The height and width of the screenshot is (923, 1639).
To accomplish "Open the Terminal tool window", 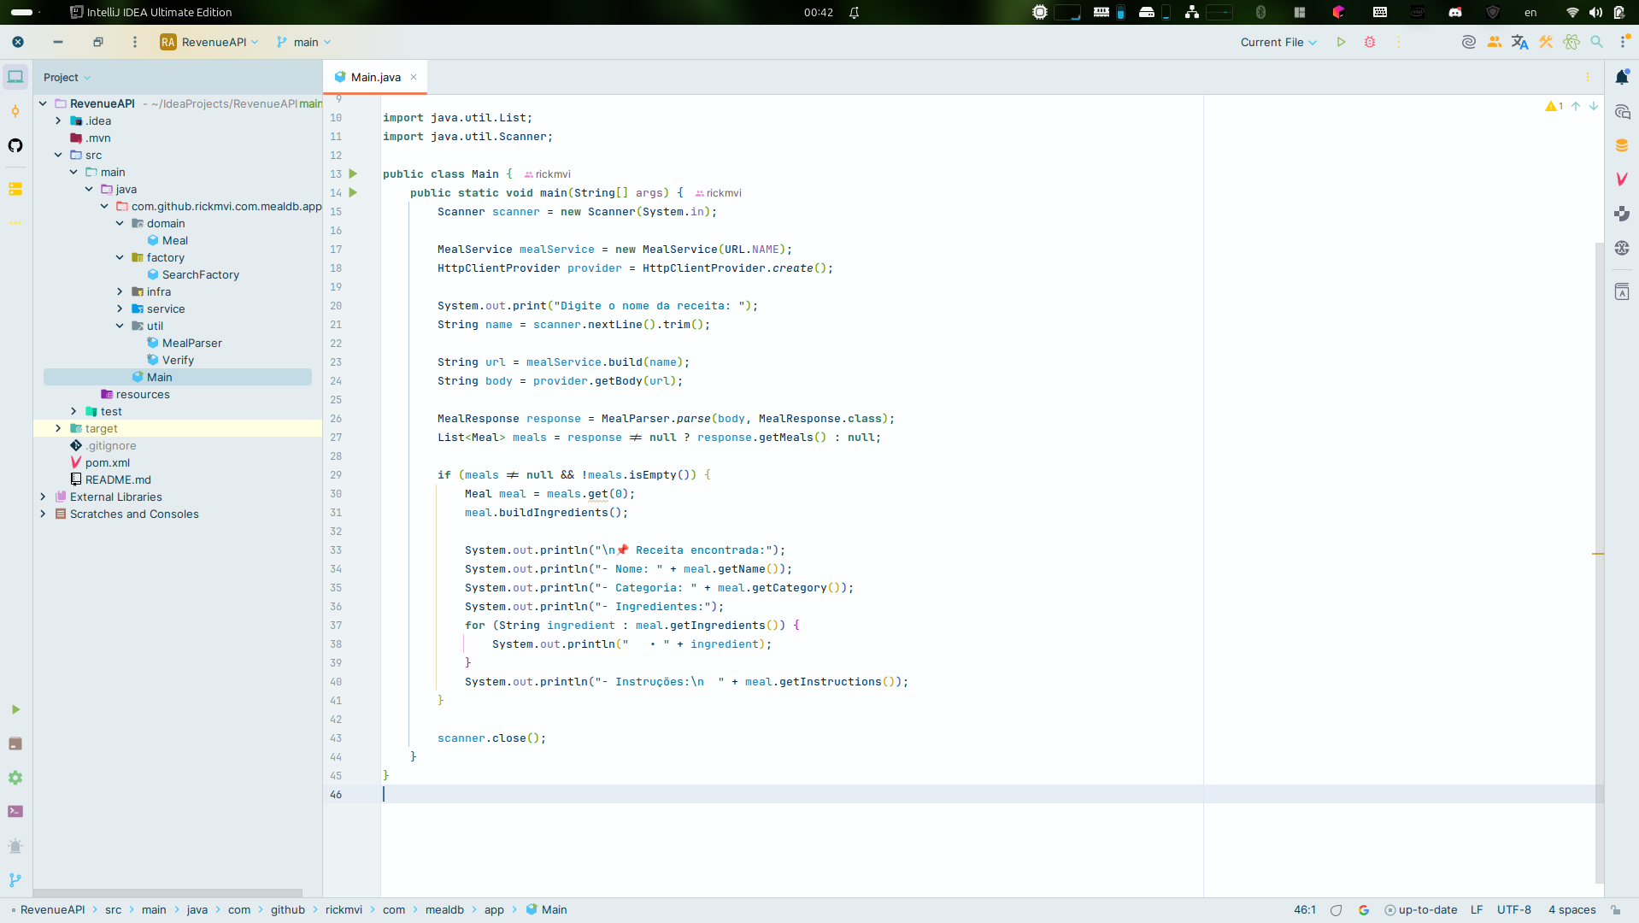I will pyautogui.click(x=15, y=812).
